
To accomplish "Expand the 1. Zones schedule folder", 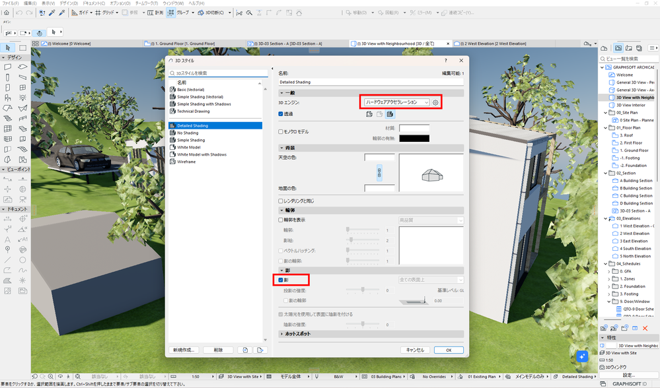I will [609, 279].
